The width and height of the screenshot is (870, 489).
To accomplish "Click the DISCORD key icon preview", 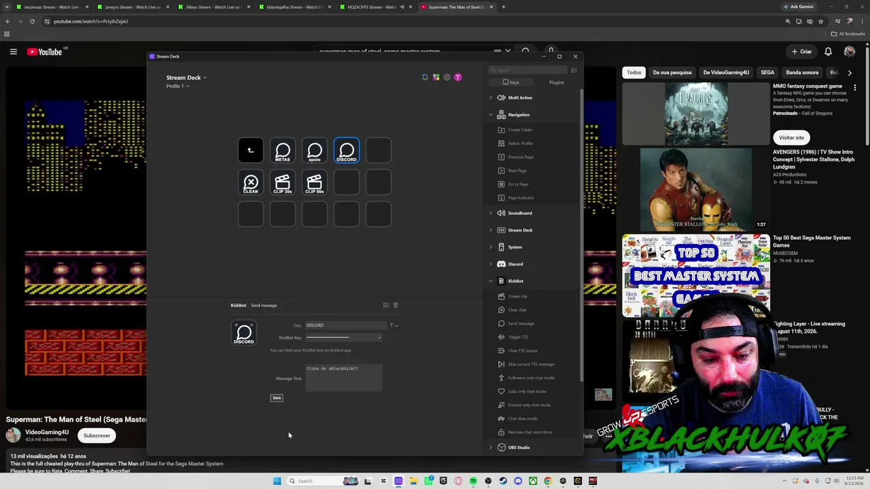I will [x=244, y=333].
